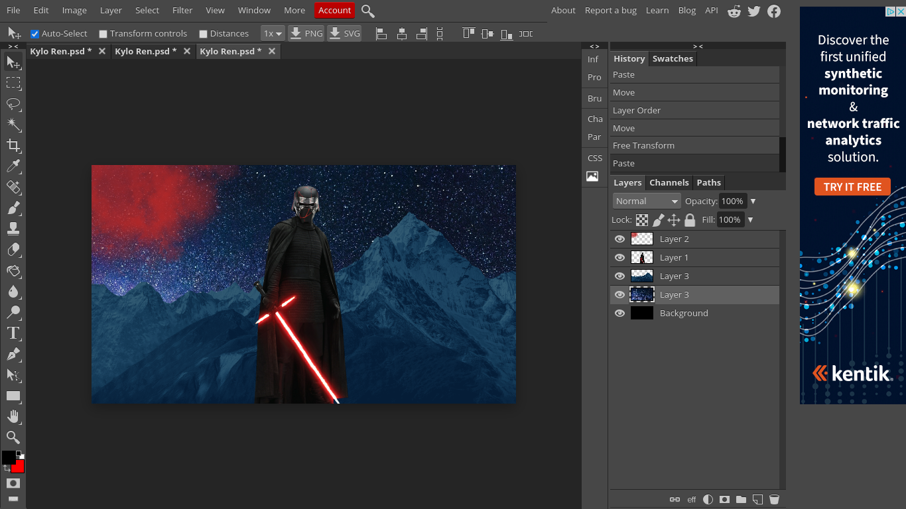Switch to the Channels tab
The height and width of the screenshot is (509, 906).
pyautogui.click(x=669, y=182)
